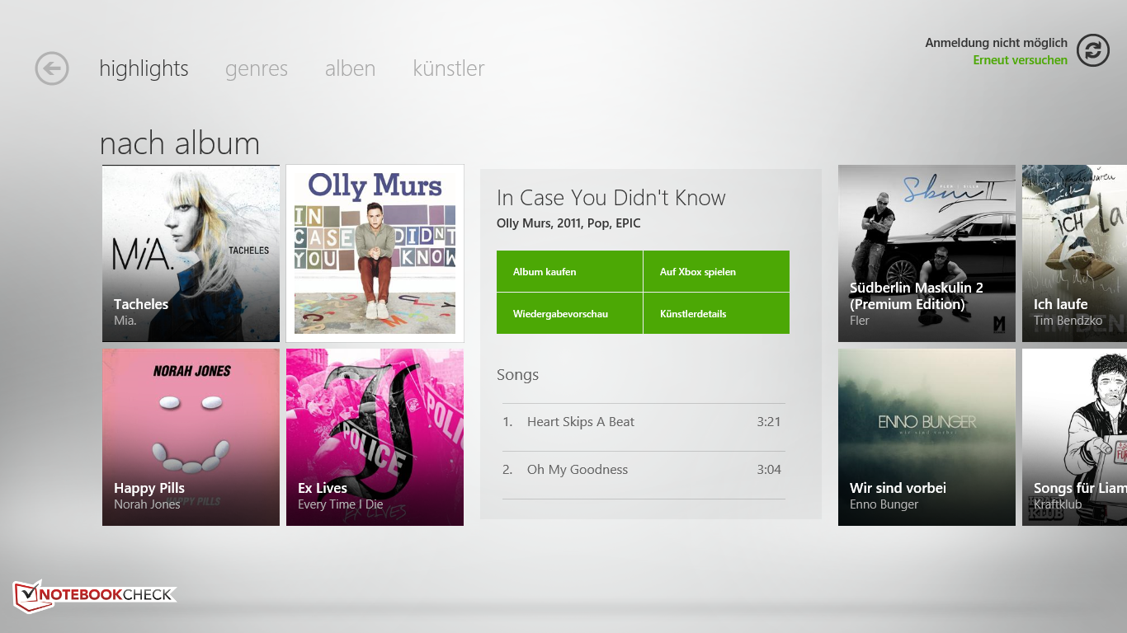Click the 'Erneut versuchen' retry link

click(1020, 60)
